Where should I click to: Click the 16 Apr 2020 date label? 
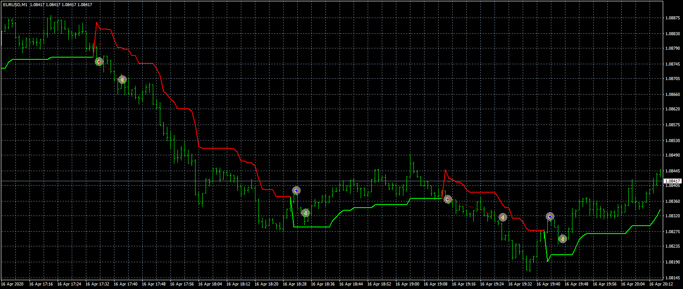(12, 284)
